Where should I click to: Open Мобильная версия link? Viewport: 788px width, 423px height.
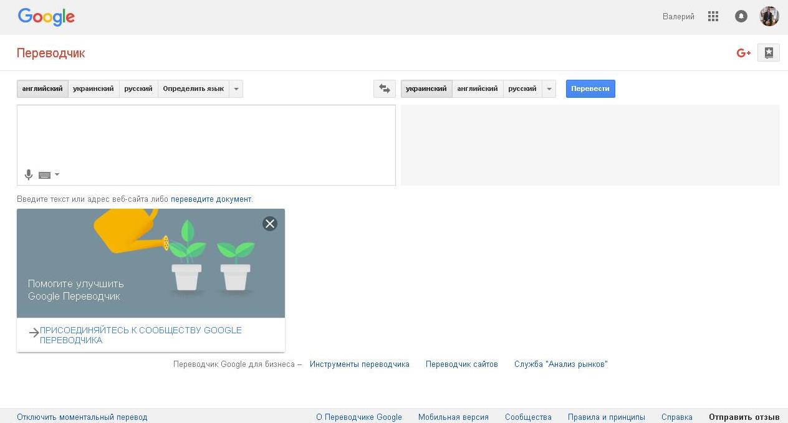(x=453, y=417)
